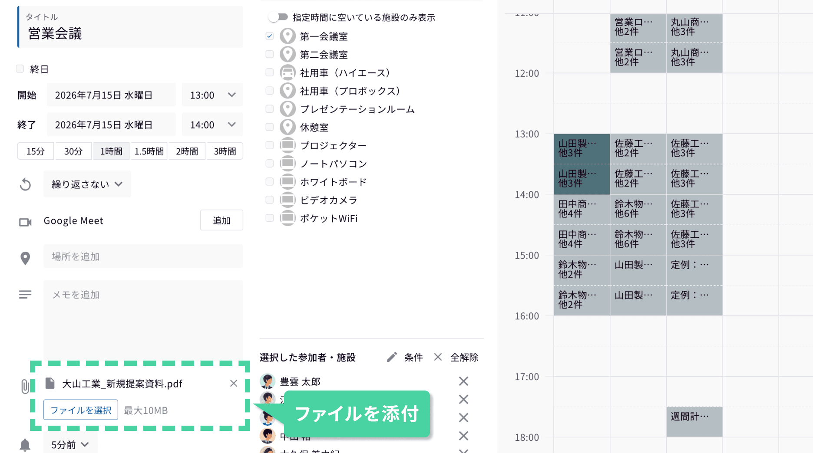The image size is (813, 453).
Task: Select the 30分 duration
Action: point(73,151)
